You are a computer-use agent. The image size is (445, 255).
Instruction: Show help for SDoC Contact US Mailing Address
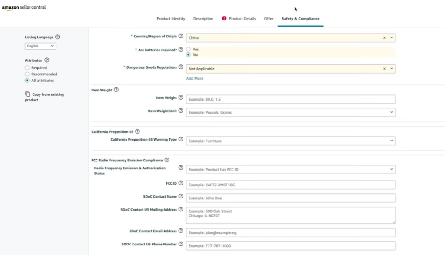click(x=181, y=209)
